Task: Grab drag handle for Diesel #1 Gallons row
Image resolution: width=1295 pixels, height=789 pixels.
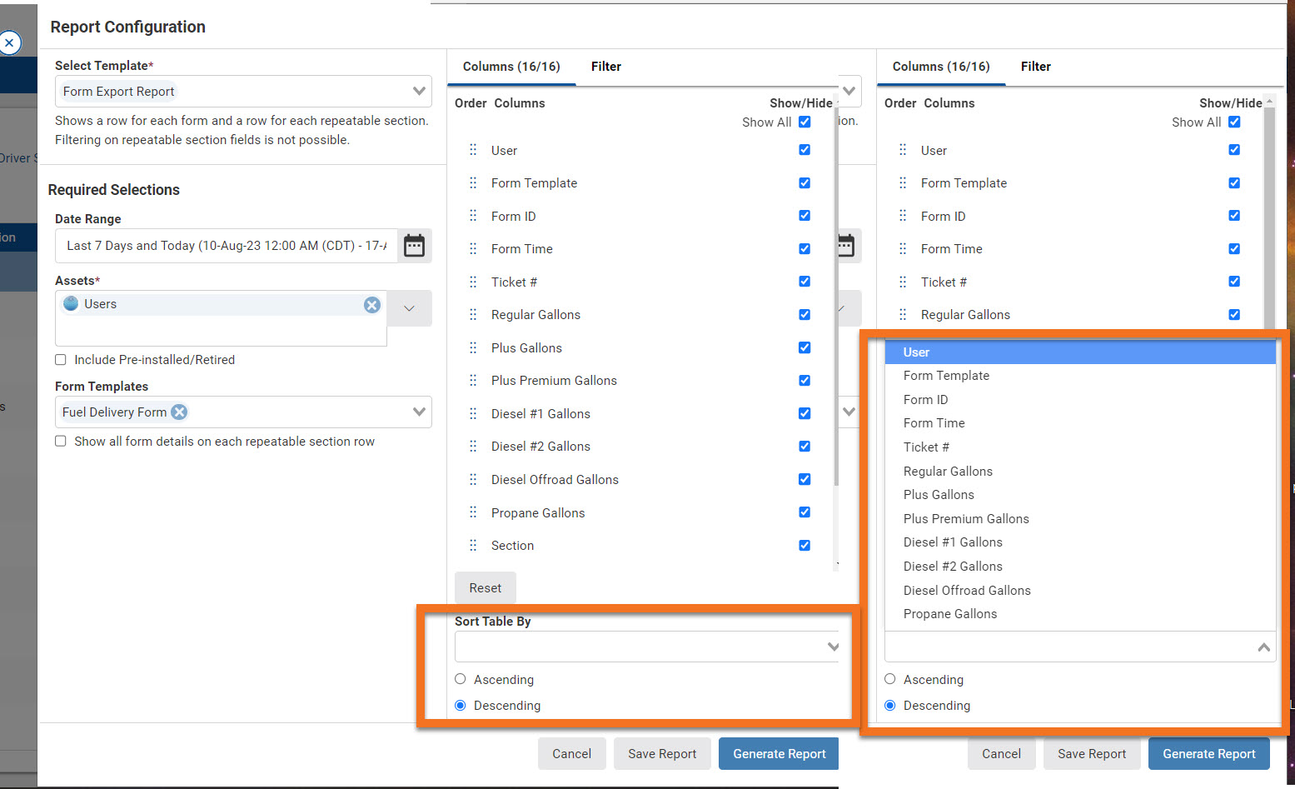Action: point(473,413)
